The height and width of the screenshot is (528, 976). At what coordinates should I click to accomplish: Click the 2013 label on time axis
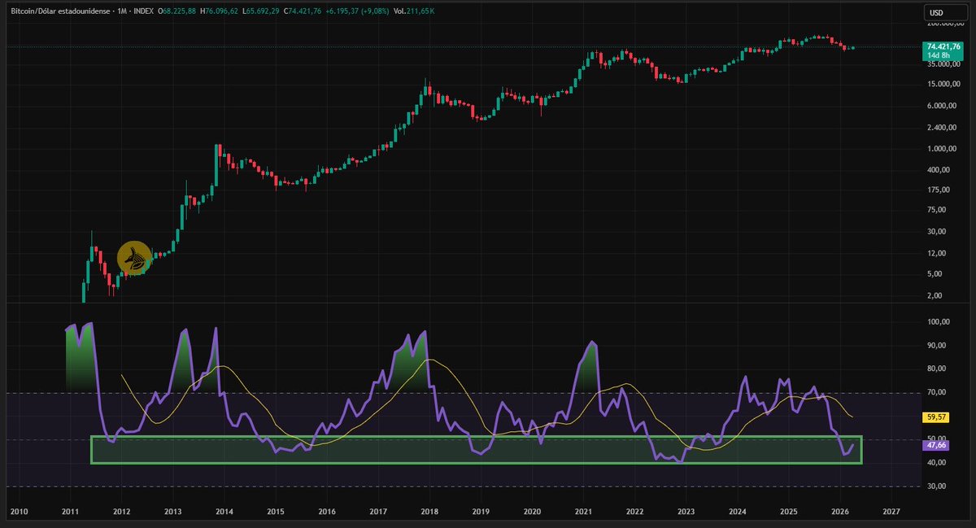(x=172, y=512)
